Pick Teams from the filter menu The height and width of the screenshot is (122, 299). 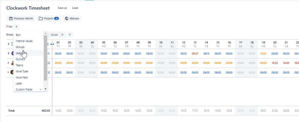(29, 65)
